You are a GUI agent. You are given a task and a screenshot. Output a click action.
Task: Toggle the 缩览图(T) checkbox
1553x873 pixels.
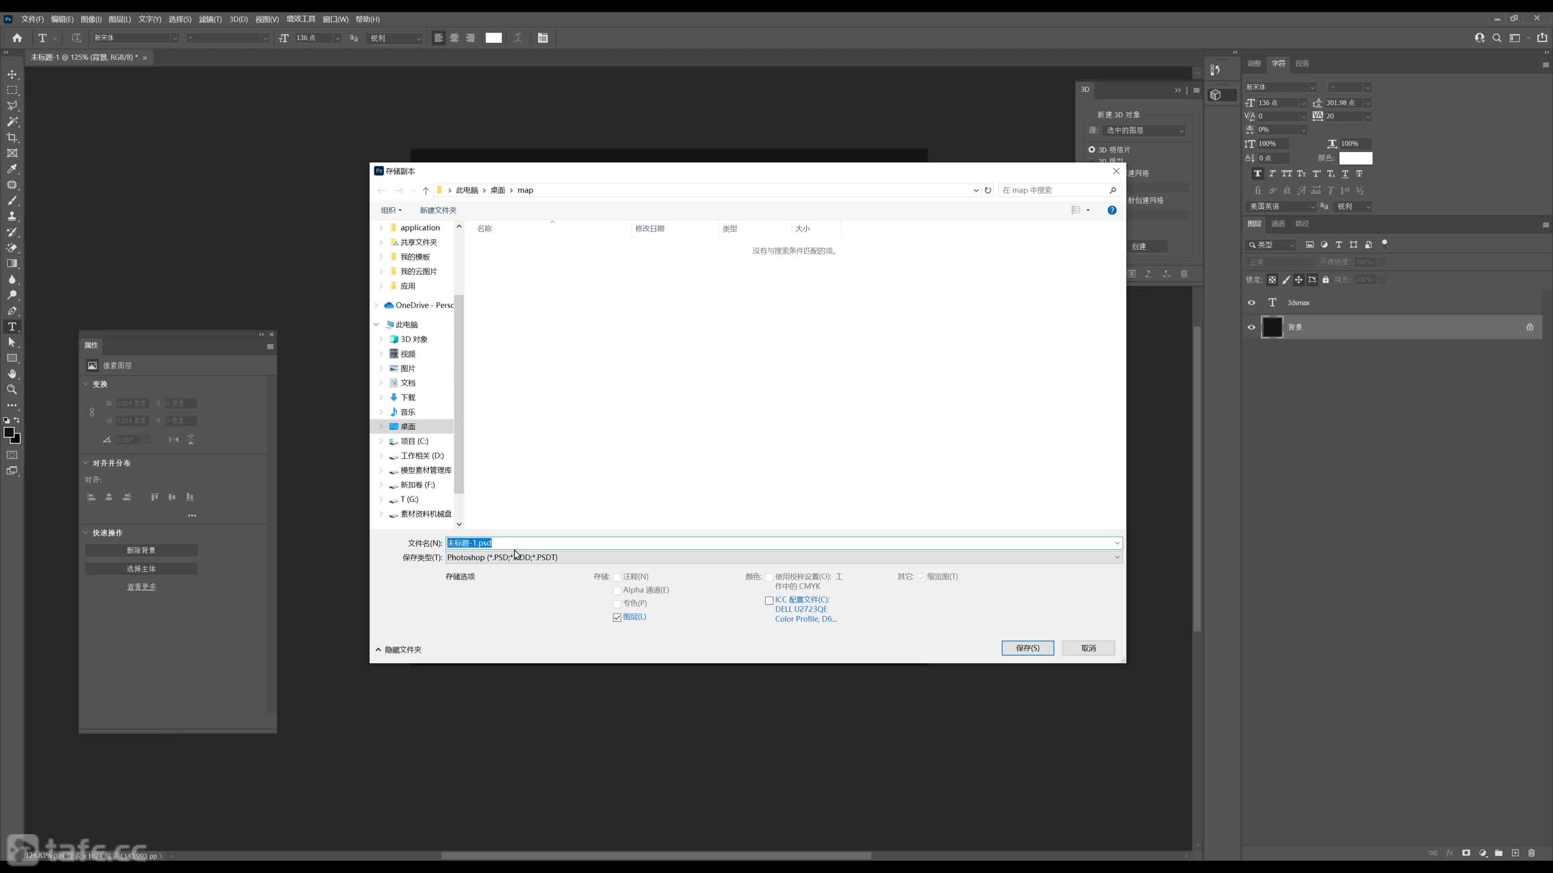point(921,577)
